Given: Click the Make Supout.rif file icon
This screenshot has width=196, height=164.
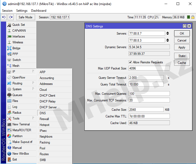Looking at the screenshot, I should (x=10, y=142).
